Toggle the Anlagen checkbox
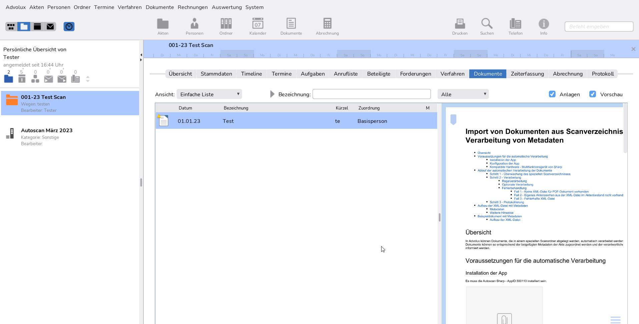 coord(552,94)
